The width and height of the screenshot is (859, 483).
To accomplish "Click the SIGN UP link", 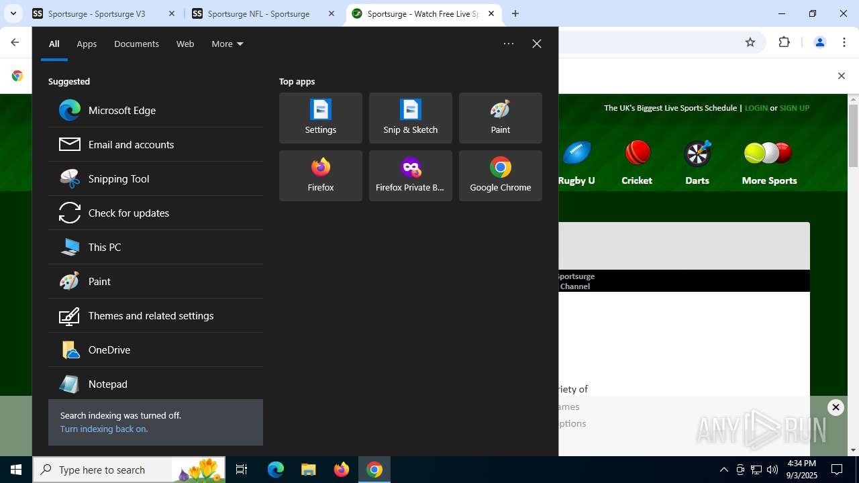I will pos(795,107).
